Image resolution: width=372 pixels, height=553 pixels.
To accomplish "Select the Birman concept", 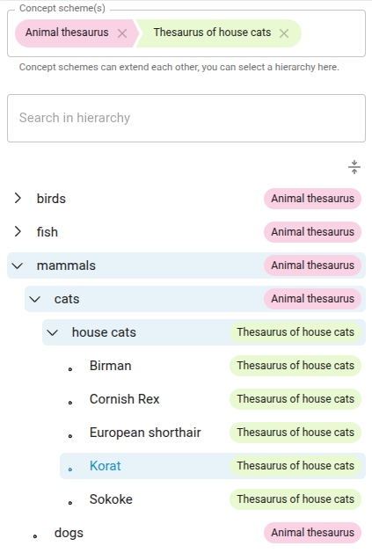I will [111, 366].
